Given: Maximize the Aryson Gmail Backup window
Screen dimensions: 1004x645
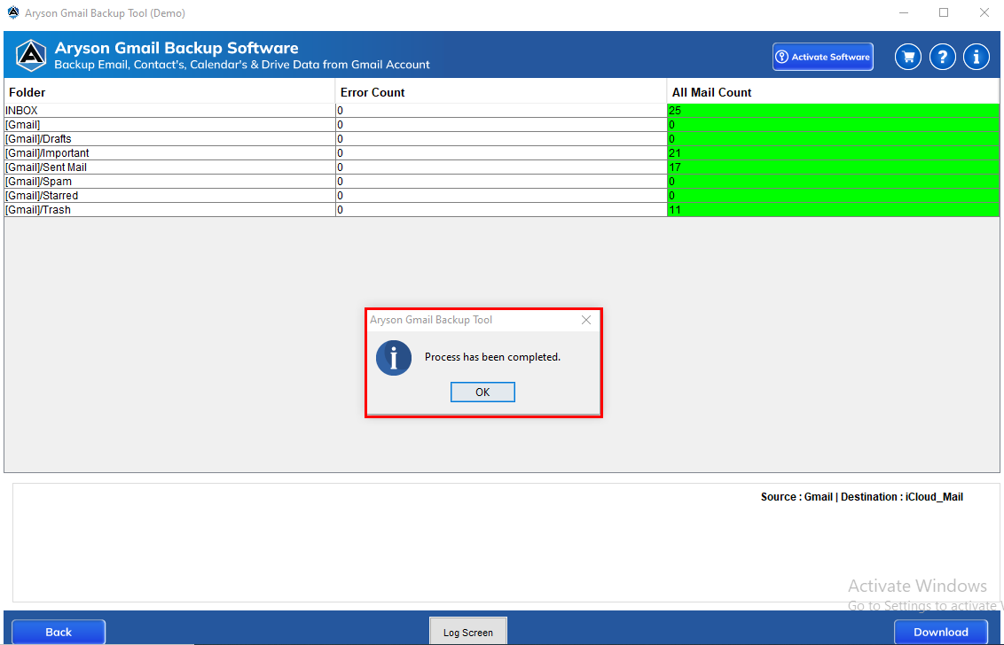Looking at the screenshot, I should pyautogui.click(x=943, y=12).
